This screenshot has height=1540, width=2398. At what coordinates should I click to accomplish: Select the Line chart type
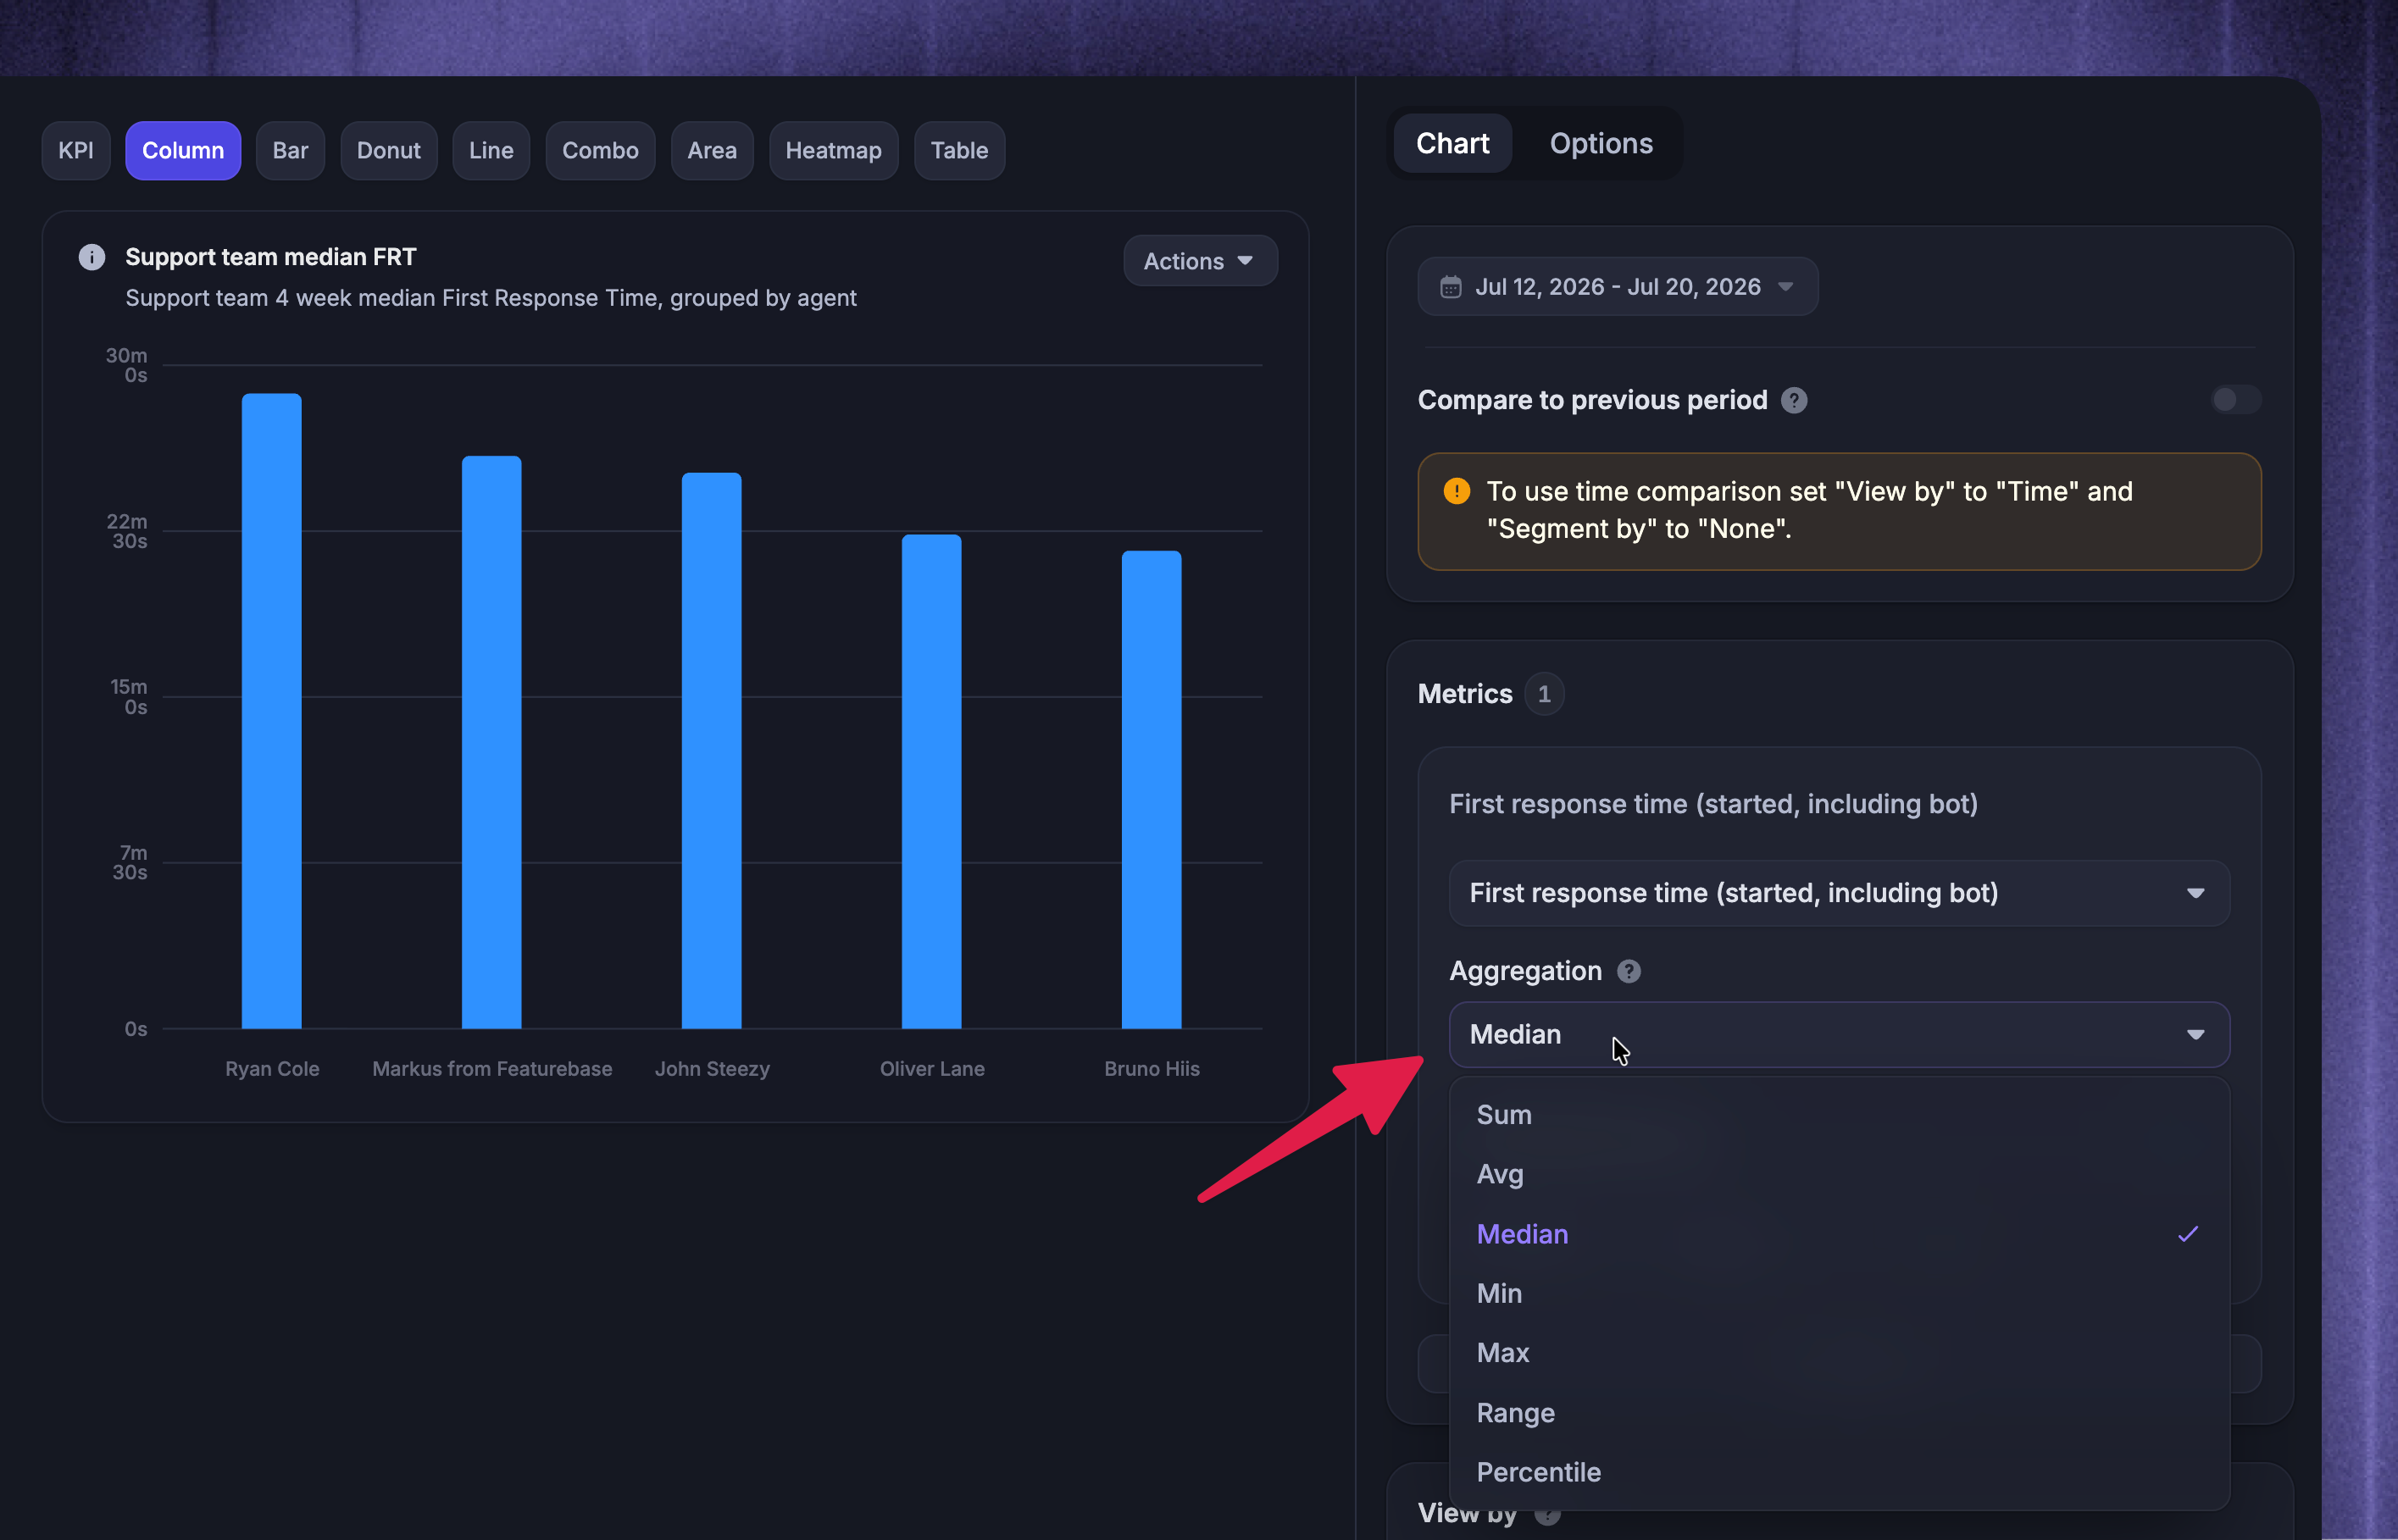[491, 151]
